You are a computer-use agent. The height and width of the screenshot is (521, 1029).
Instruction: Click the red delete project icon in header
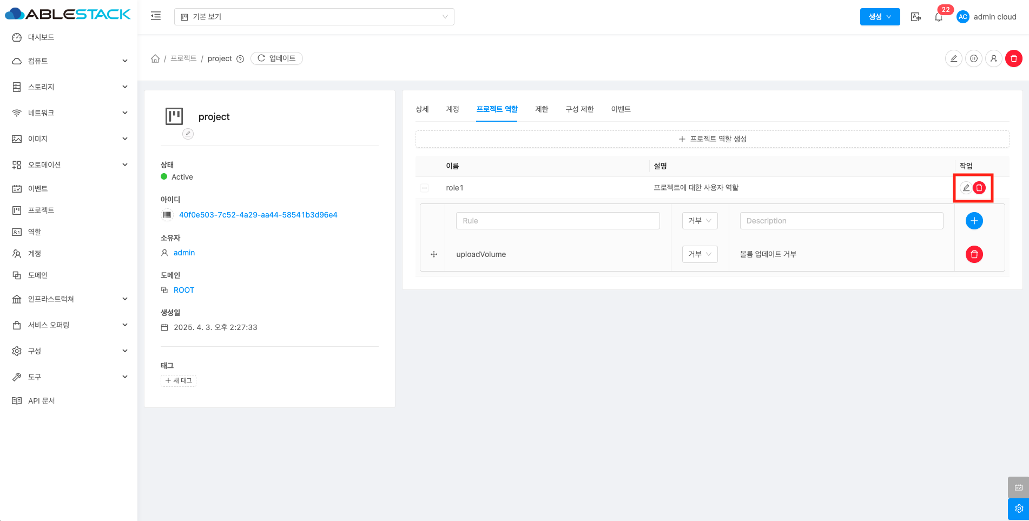tap(1013, 58)
